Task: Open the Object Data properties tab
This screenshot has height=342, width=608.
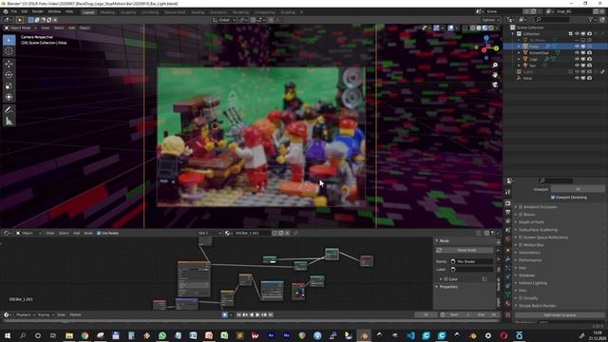Action: point(508,294)
